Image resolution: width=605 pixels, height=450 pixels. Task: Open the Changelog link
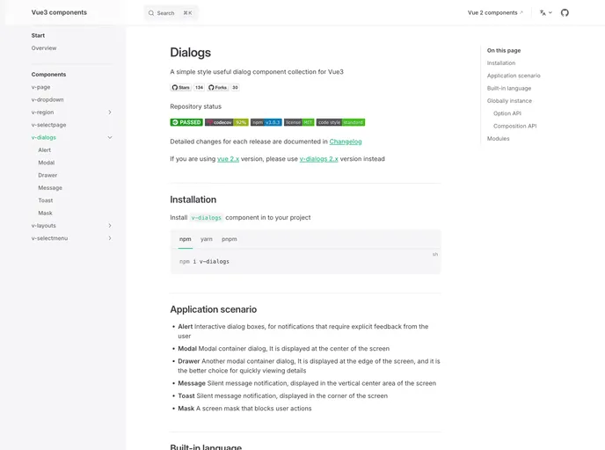(x=346, y=142)
